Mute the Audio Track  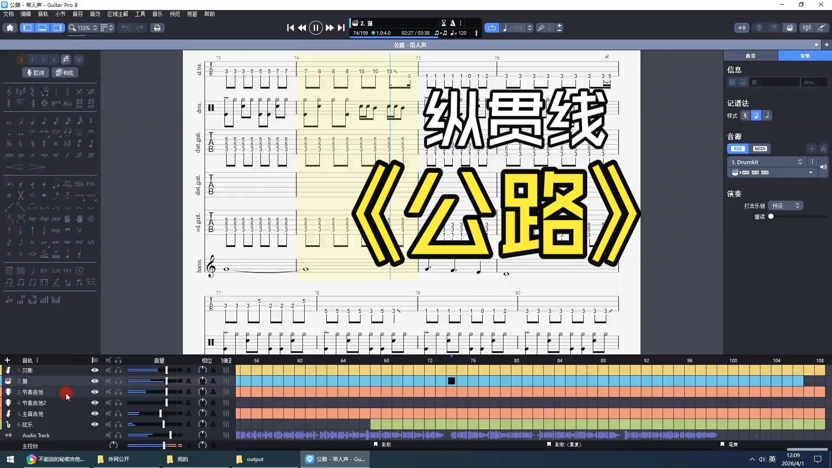pyautogui.click(x=108, y=435)
